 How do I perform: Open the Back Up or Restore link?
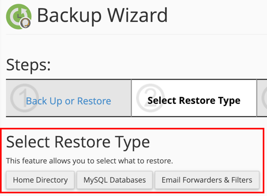pyautogui.click(x=69, y=101)
